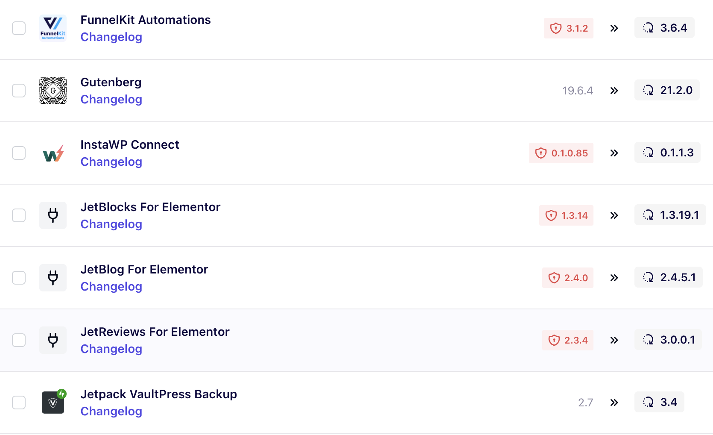Screen dimensions: 713x435
Task: Click the shield warning icon on InstaWP 0.1.0.85
Action: click(x=541, y=153)
